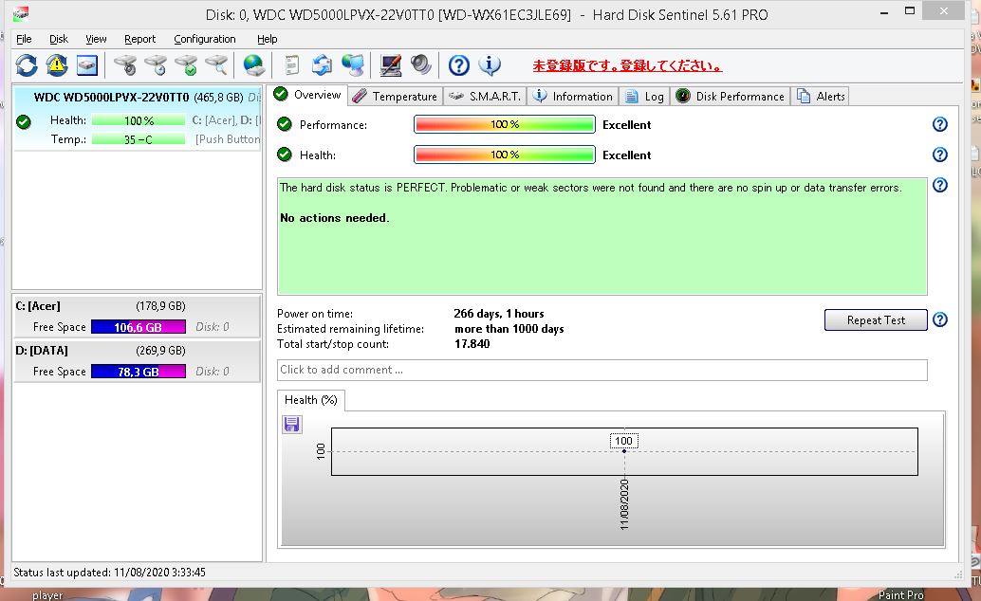Switch to the Disk Performance tab
Viewport: 981px width, 601px height.
click(x=731, y=97)
